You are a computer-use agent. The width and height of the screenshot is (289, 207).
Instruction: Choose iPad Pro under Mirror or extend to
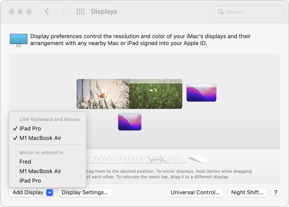[x=47, y=181]
